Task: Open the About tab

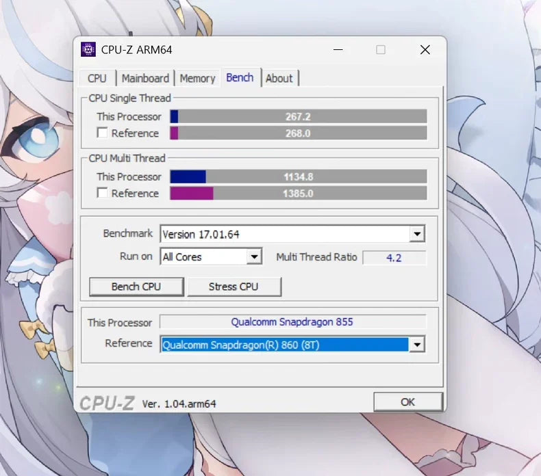Action: [279, 78]
